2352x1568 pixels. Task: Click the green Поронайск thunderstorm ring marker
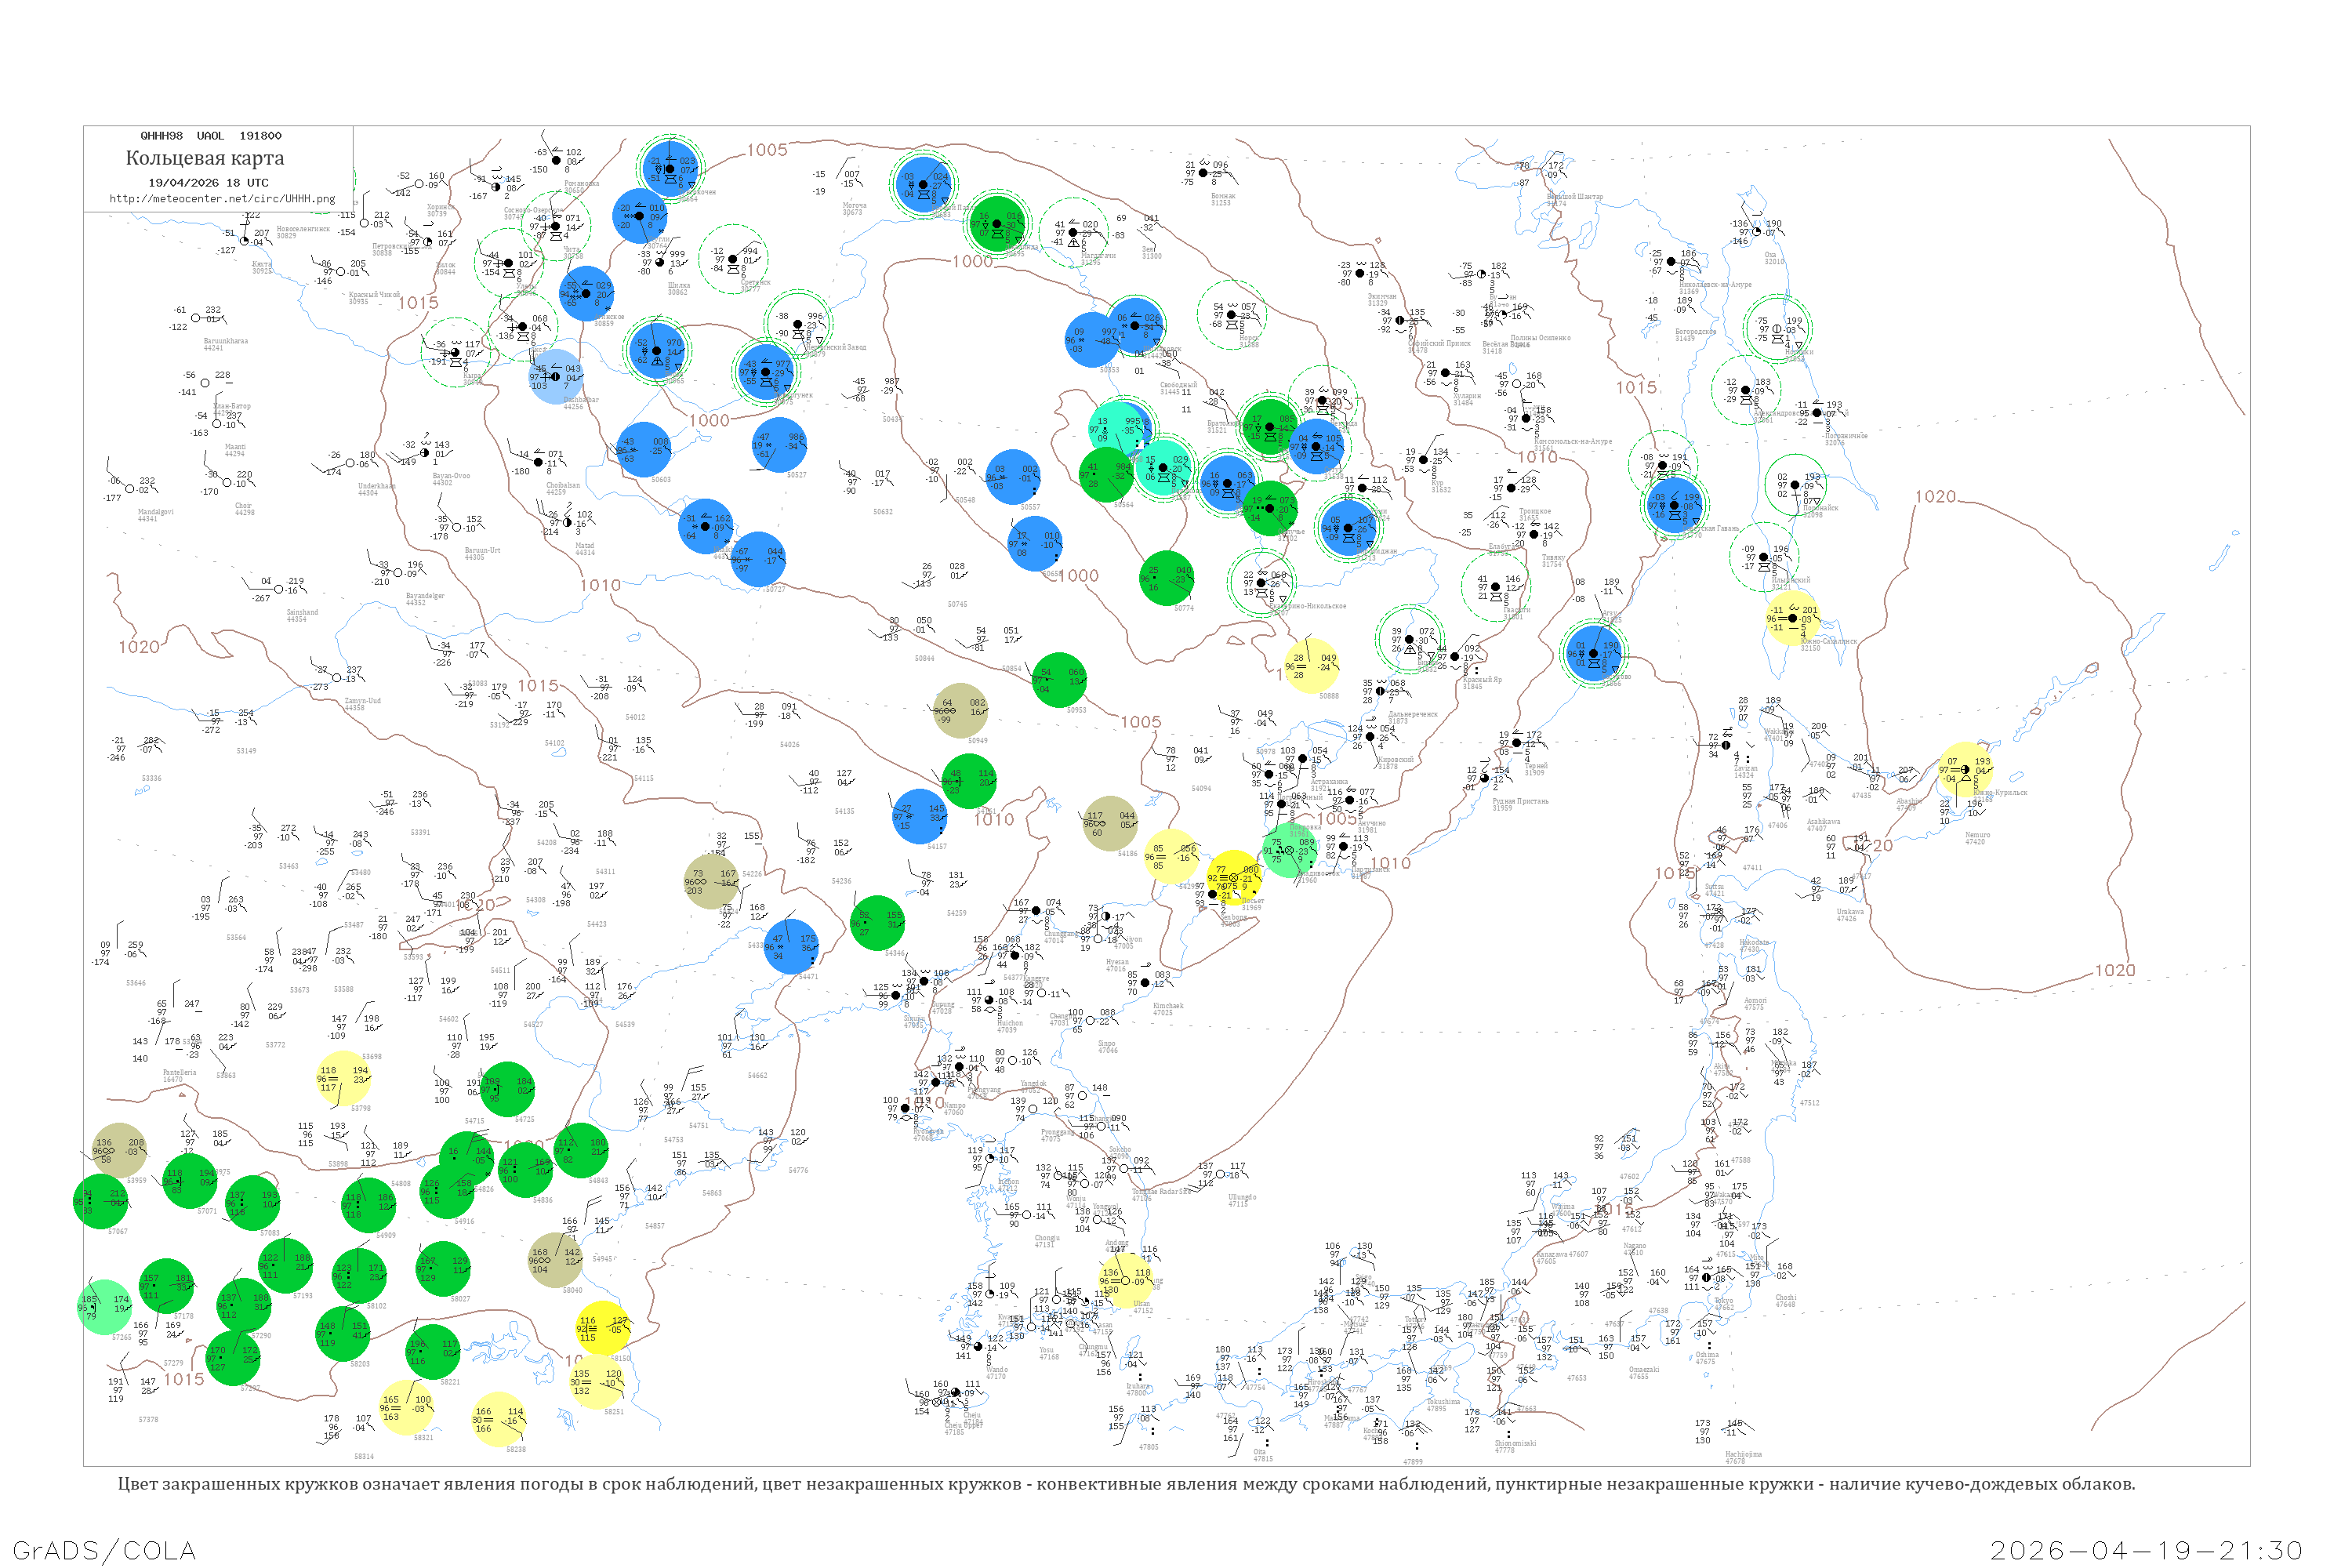pyautogui.click(x=1797, y=486)
